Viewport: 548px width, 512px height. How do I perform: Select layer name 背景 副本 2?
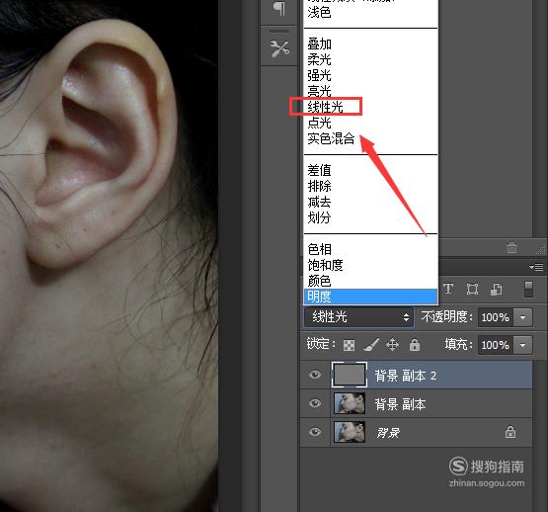(x=406, y=376)
